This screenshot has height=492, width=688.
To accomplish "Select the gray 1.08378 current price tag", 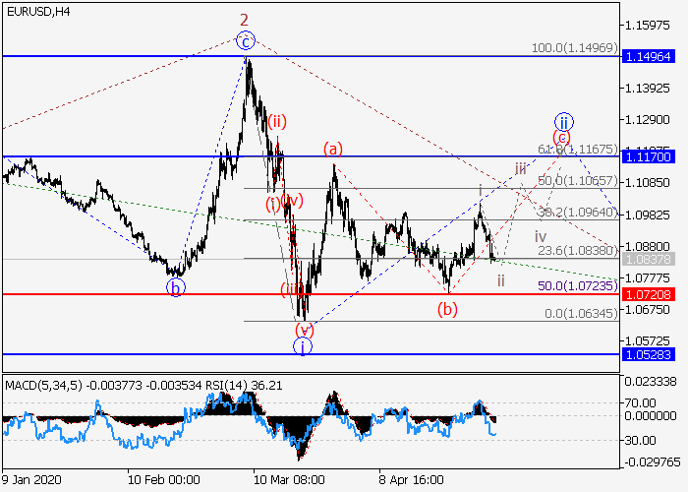I will point(652,259).
